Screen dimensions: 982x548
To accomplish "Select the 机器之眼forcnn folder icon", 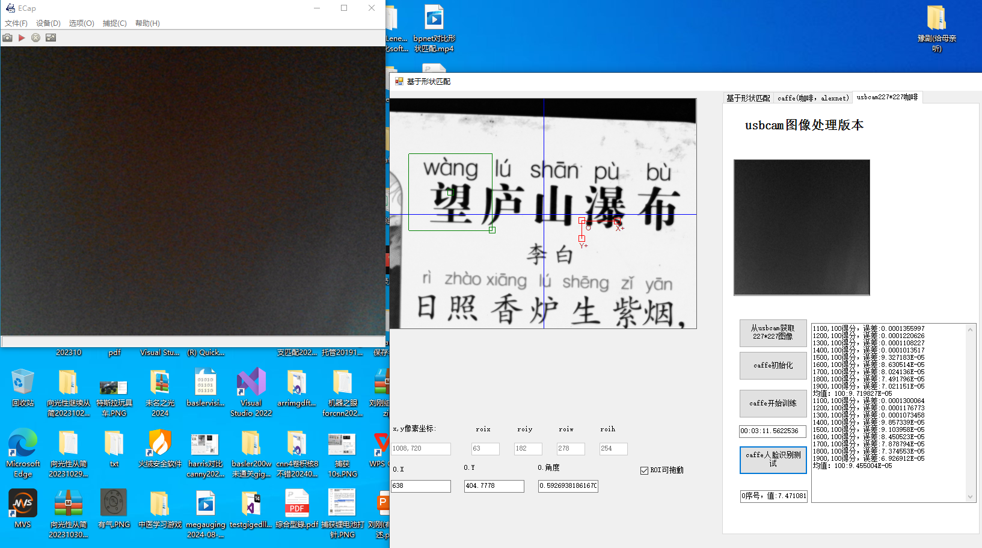I will click(342, 392).
